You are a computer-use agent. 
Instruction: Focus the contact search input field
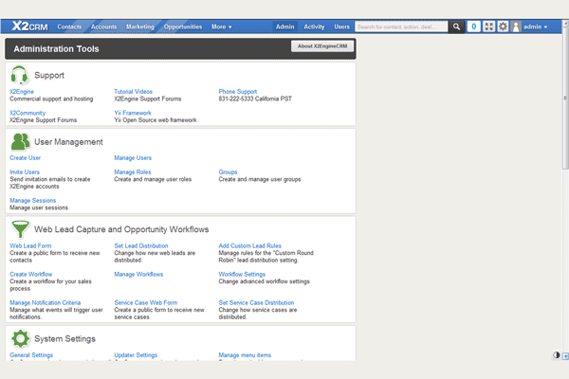[x=400, y=27]
